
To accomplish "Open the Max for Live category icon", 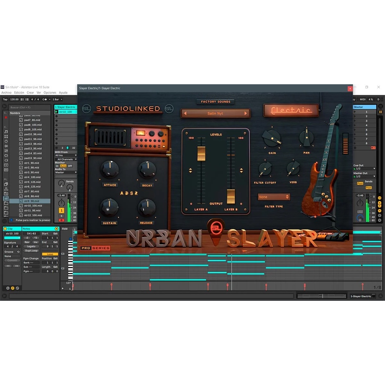I will point(6,156).
